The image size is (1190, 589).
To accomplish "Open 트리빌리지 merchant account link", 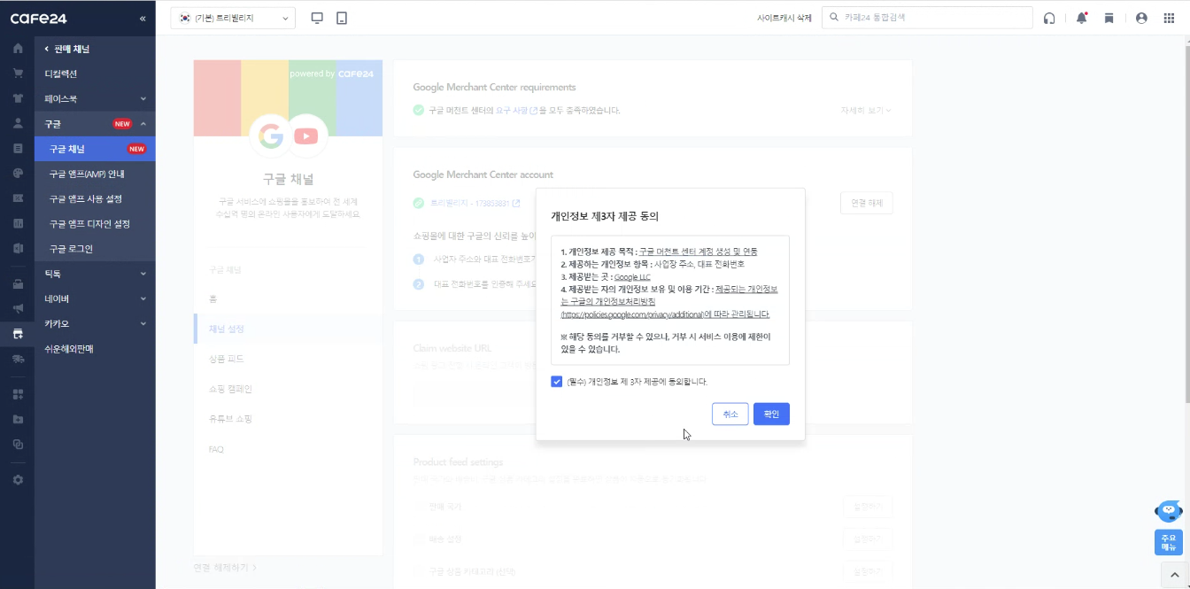I will [x=475, y=204].
